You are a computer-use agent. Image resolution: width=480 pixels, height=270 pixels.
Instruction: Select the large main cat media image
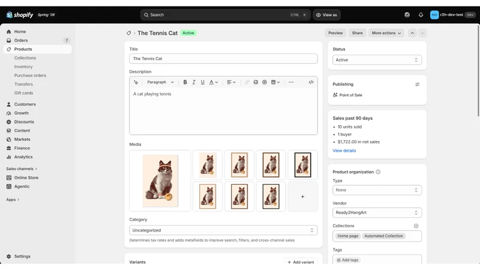tap(160, 181)
